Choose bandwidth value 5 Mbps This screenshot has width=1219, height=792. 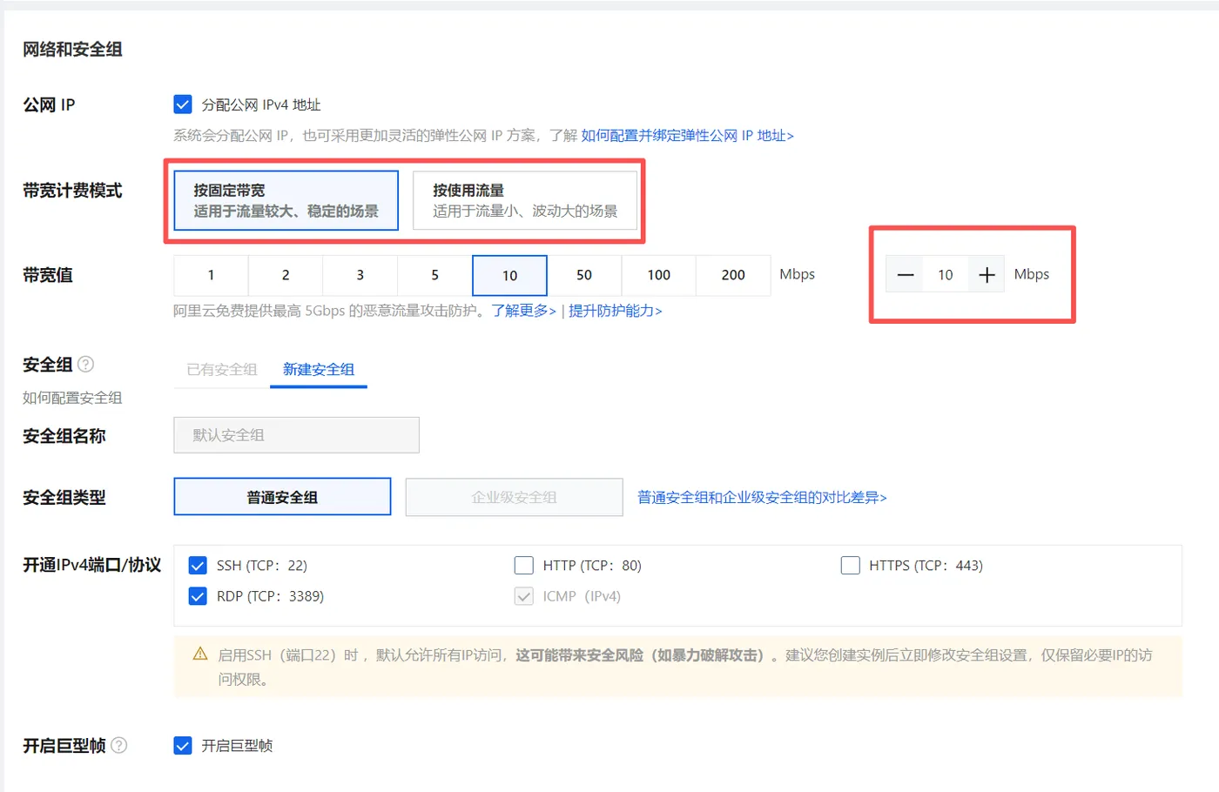click(x=435, y=275)
